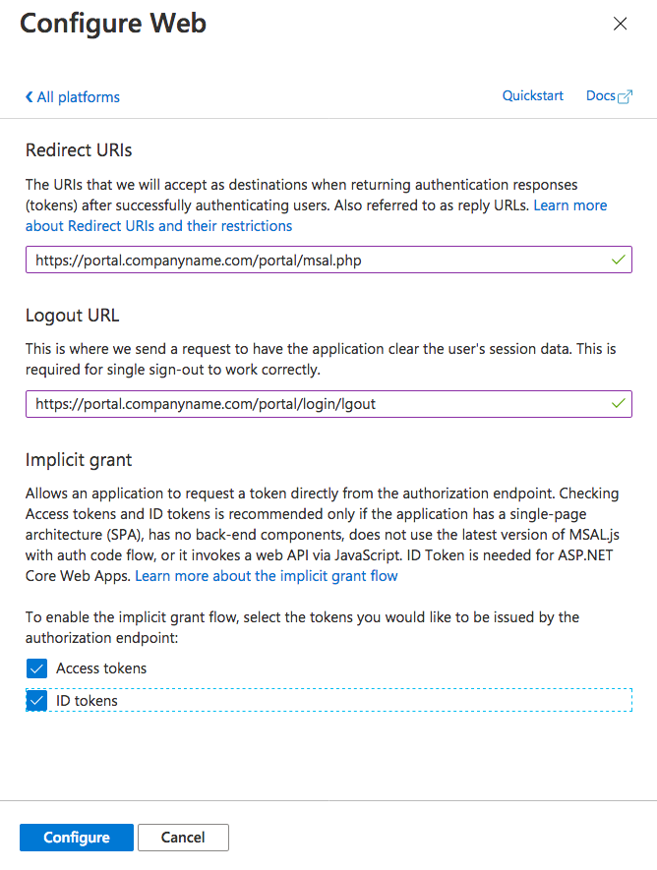The height and width of the screenshot is (870, 657).
Task: Click the external-link icon next to Docs
Action: coord(625,96)
